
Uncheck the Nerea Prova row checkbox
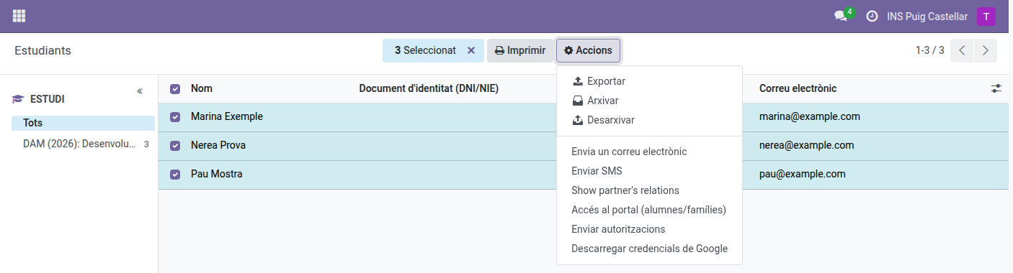click(x=175, y=146)
